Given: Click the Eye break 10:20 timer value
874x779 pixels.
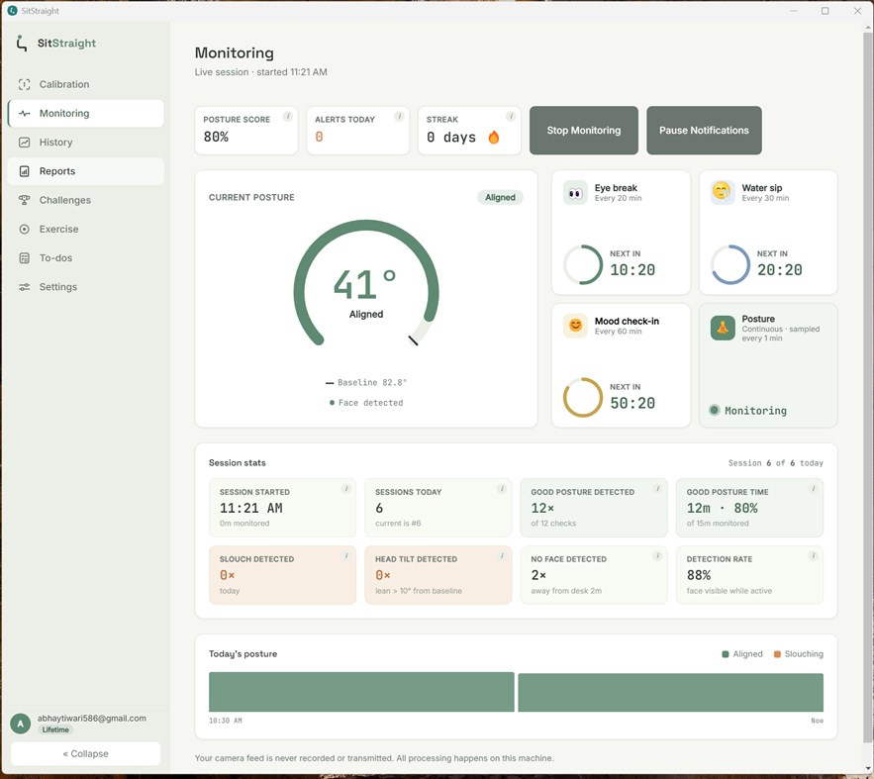Looking at the screenshot, I should point(632,269).
